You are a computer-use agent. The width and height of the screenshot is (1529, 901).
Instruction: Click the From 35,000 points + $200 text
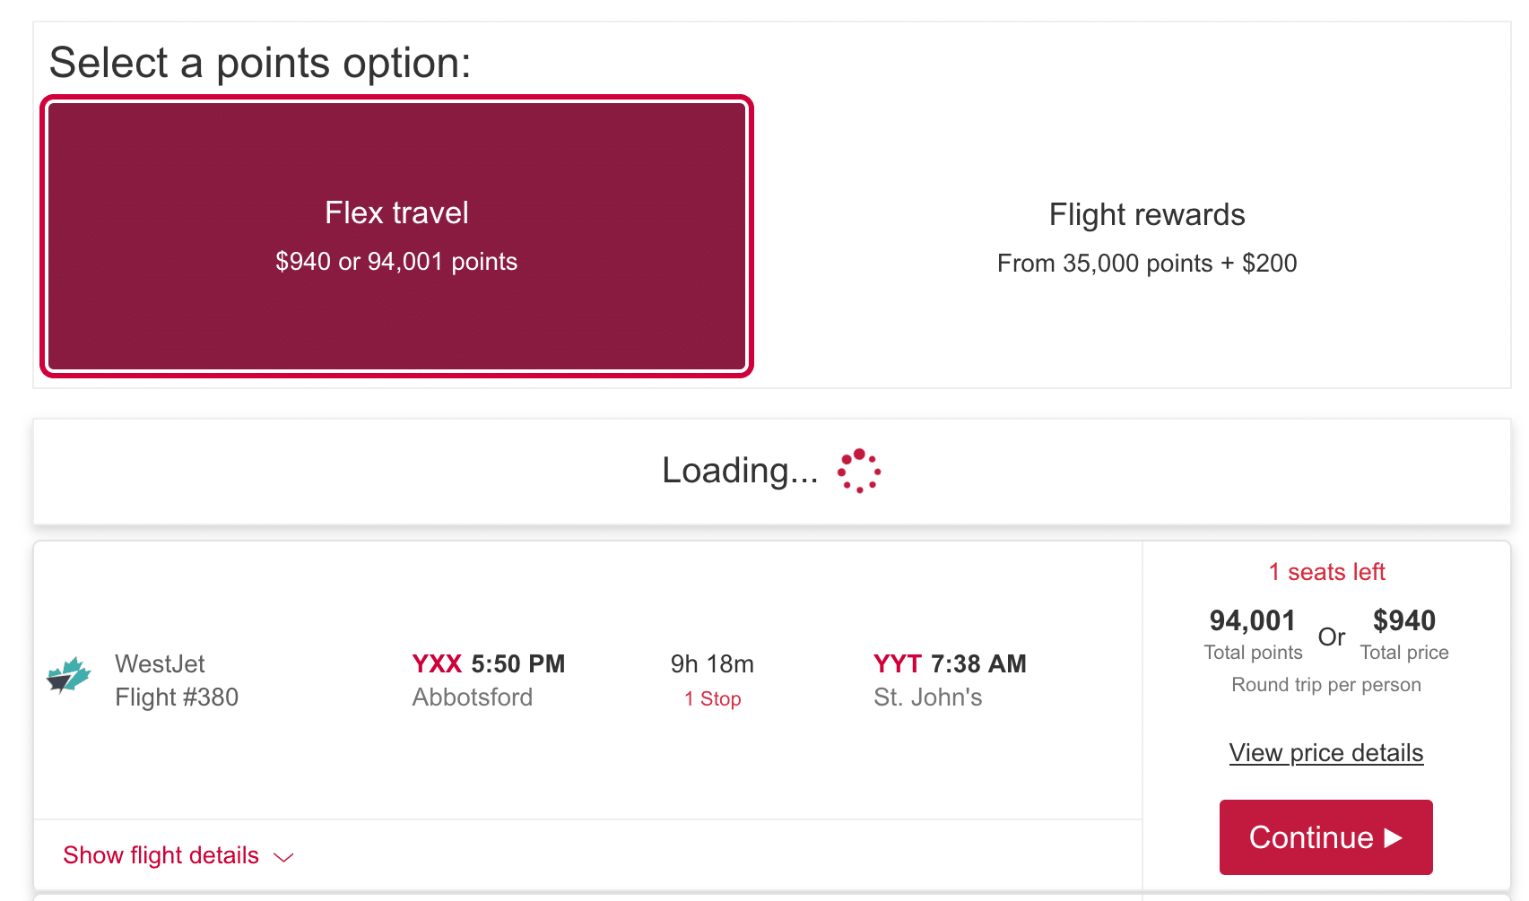(x=1146, y=264)
